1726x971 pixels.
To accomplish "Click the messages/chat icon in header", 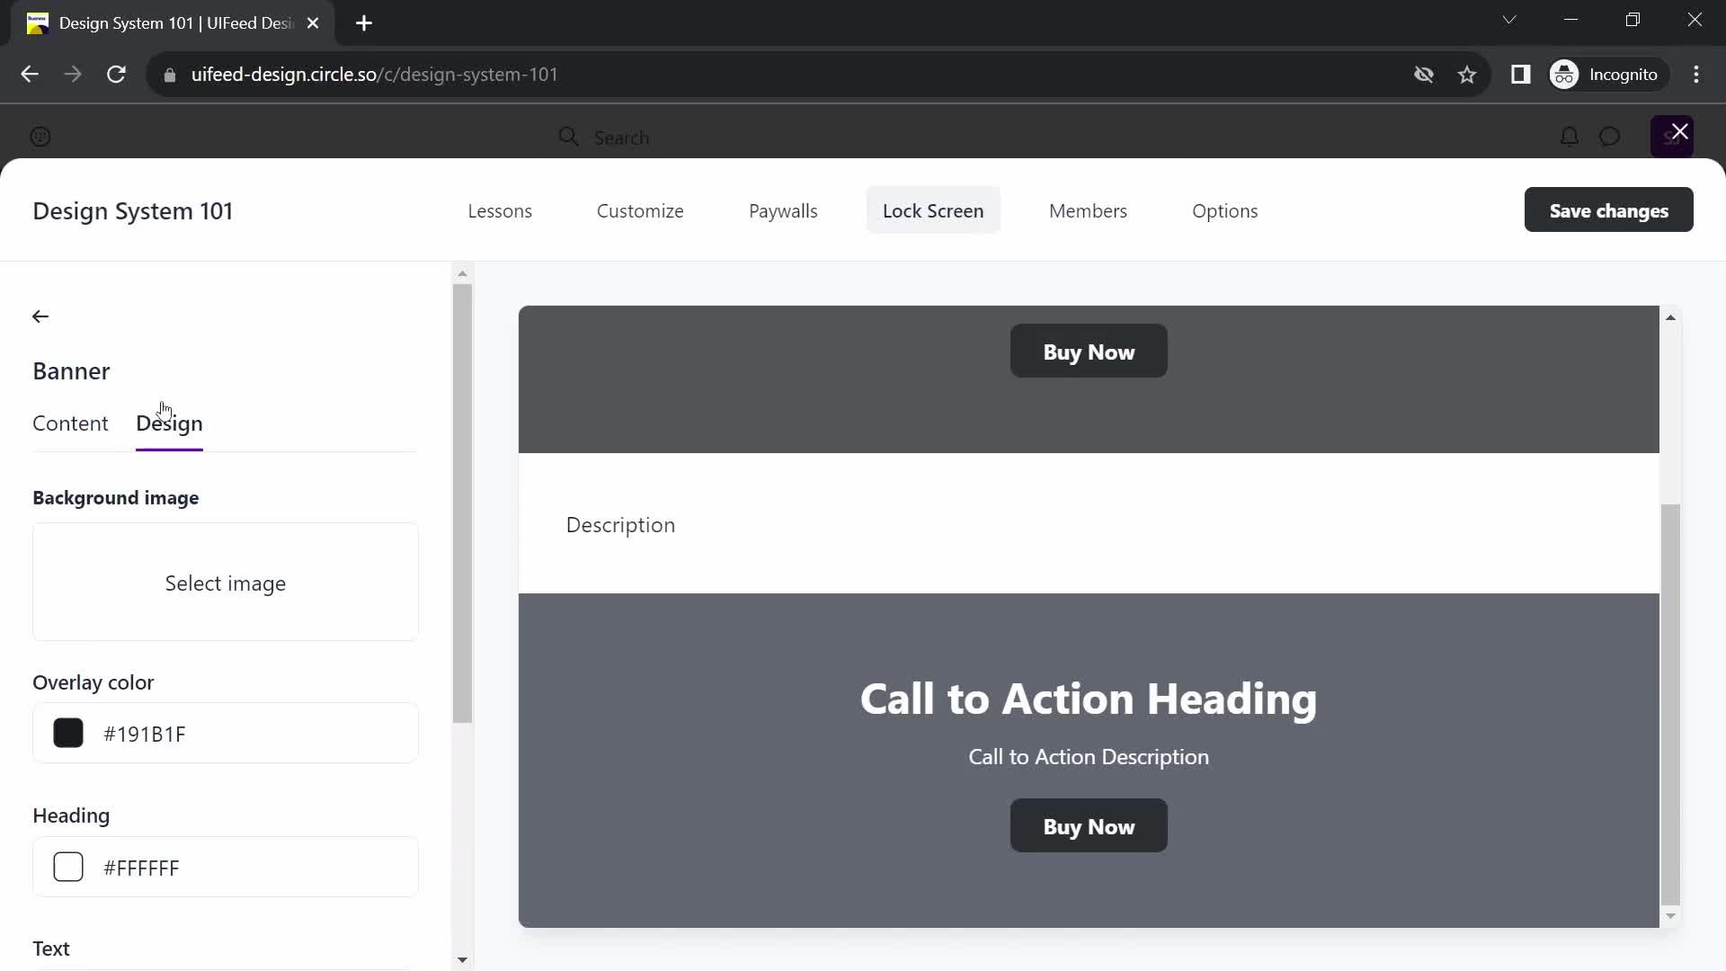I will coord(1612,137).
